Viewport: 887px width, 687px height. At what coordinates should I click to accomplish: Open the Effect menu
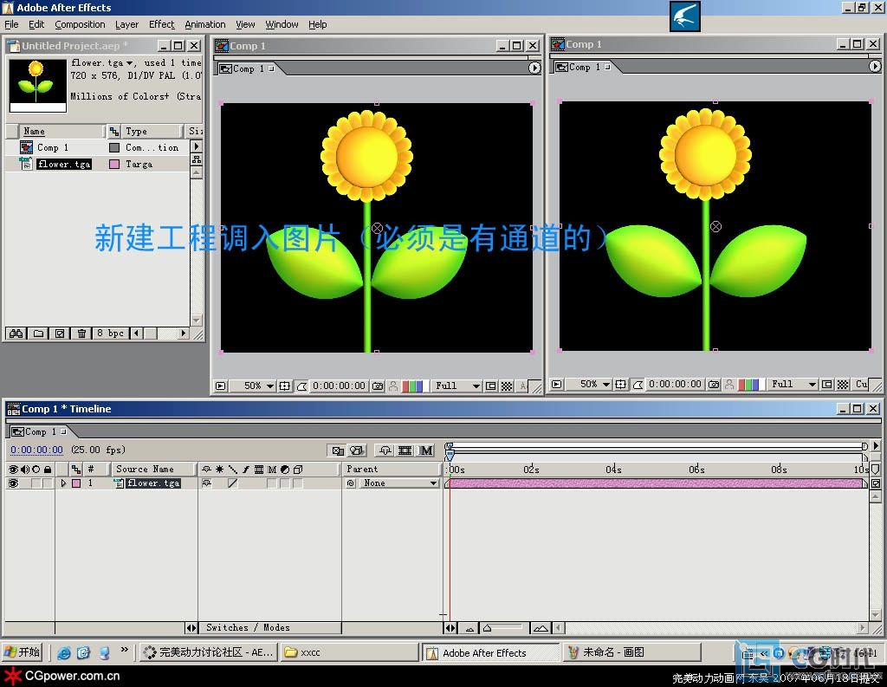point(161,24)
